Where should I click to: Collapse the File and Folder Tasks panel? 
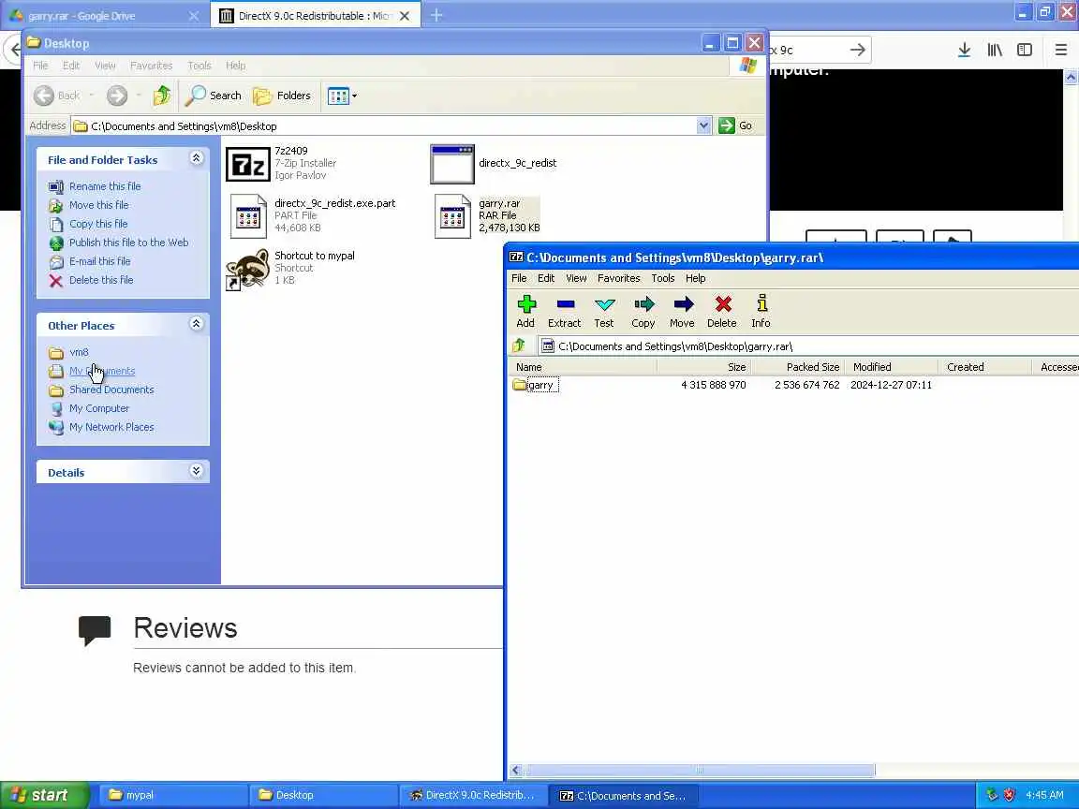pos(196,158)
